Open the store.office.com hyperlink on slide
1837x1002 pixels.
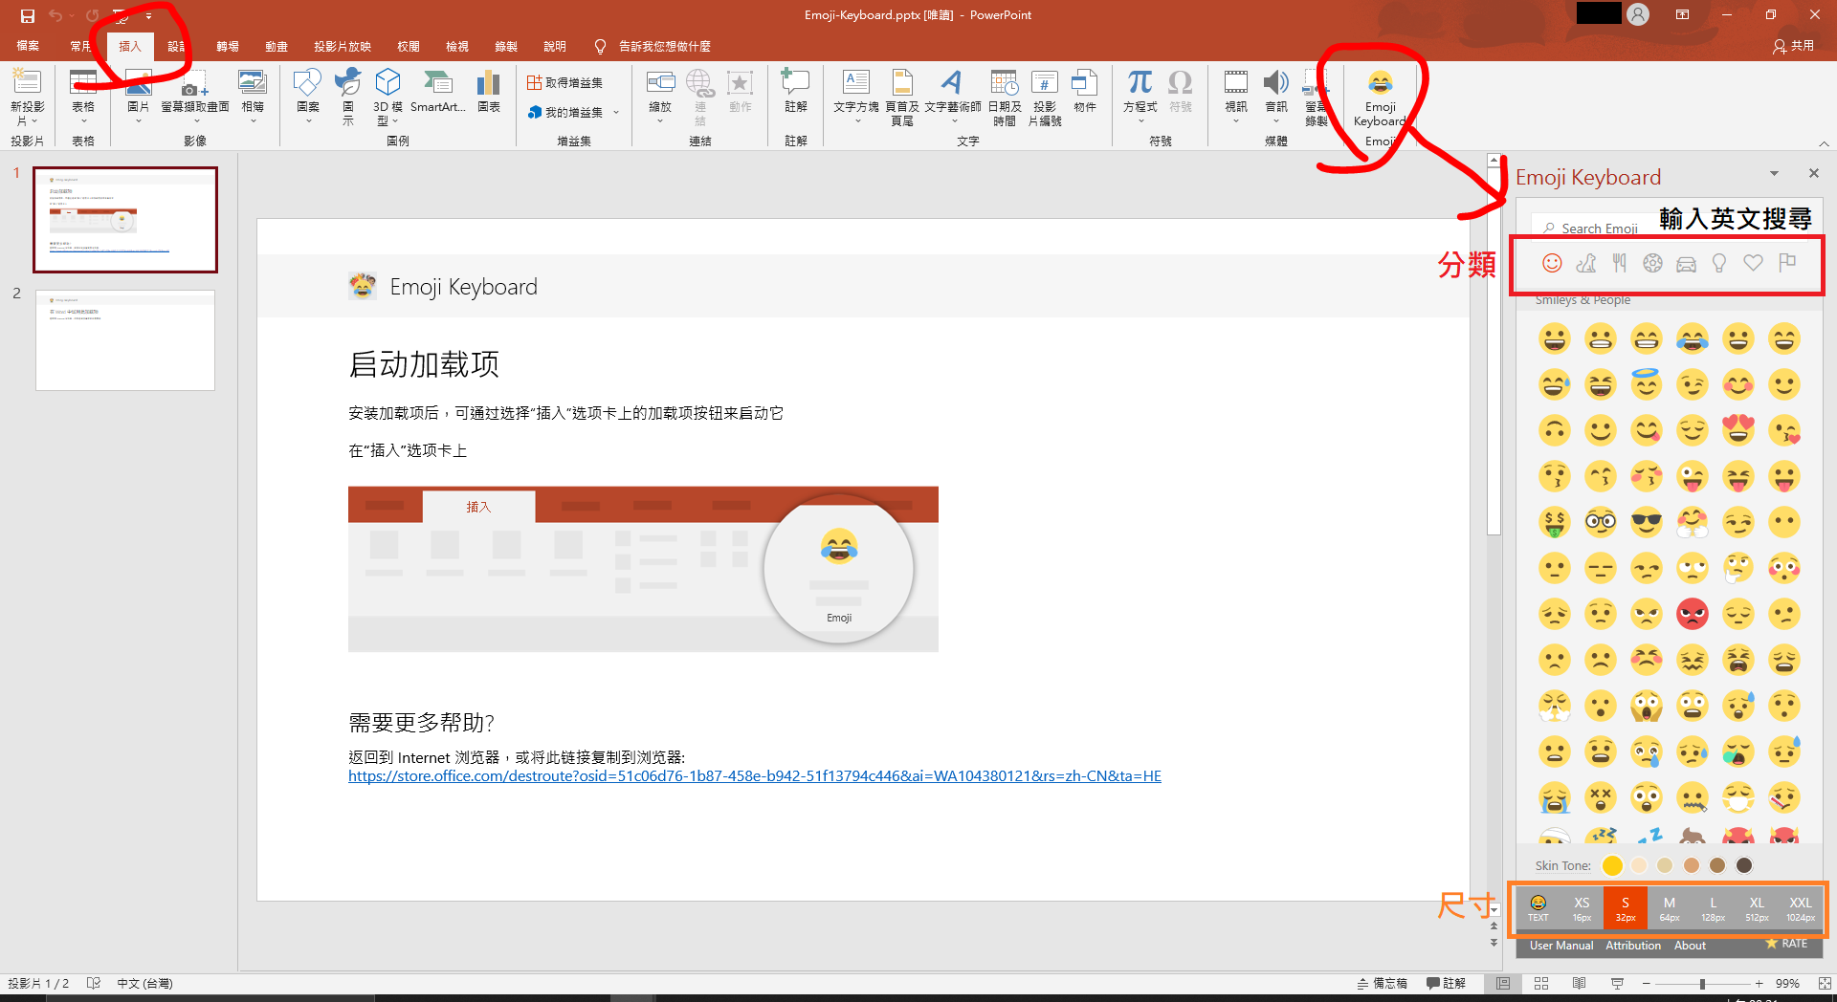755,776
